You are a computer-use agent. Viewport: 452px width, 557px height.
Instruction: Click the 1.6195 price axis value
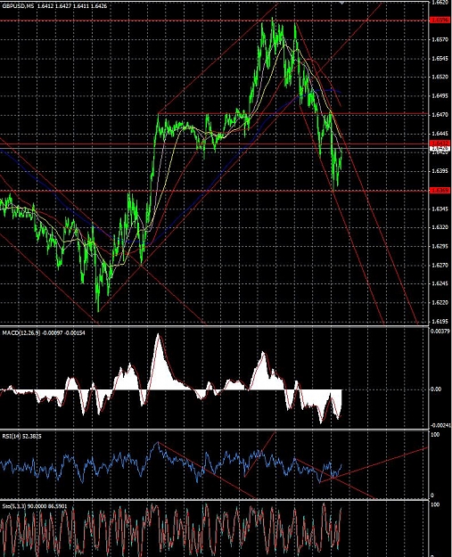440,322
